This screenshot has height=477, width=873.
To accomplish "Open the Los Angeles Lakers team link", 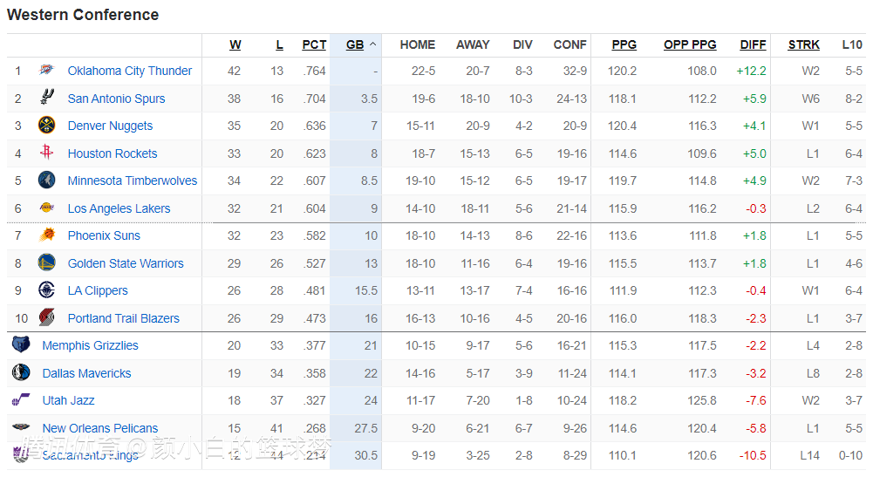I will pyautogui.click(x=119, y=208).
